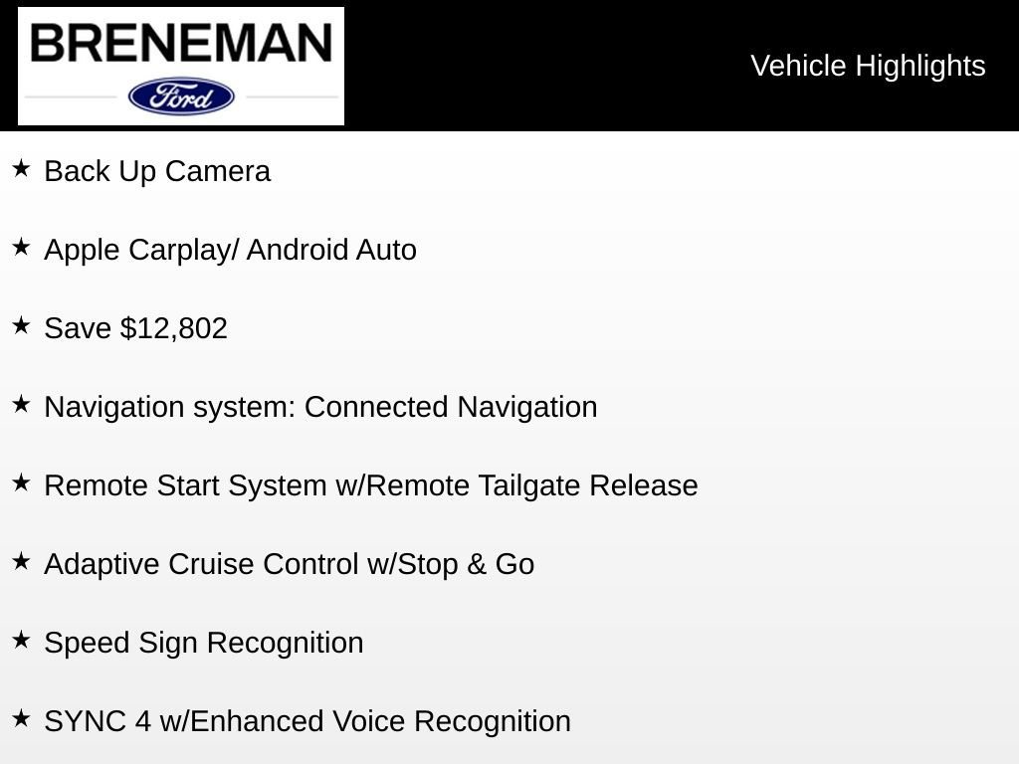Viewport: 1019px width, 764px height.
Task: Click the star next to Speed Sign Recognition
Action: click(x=21, y=640)
